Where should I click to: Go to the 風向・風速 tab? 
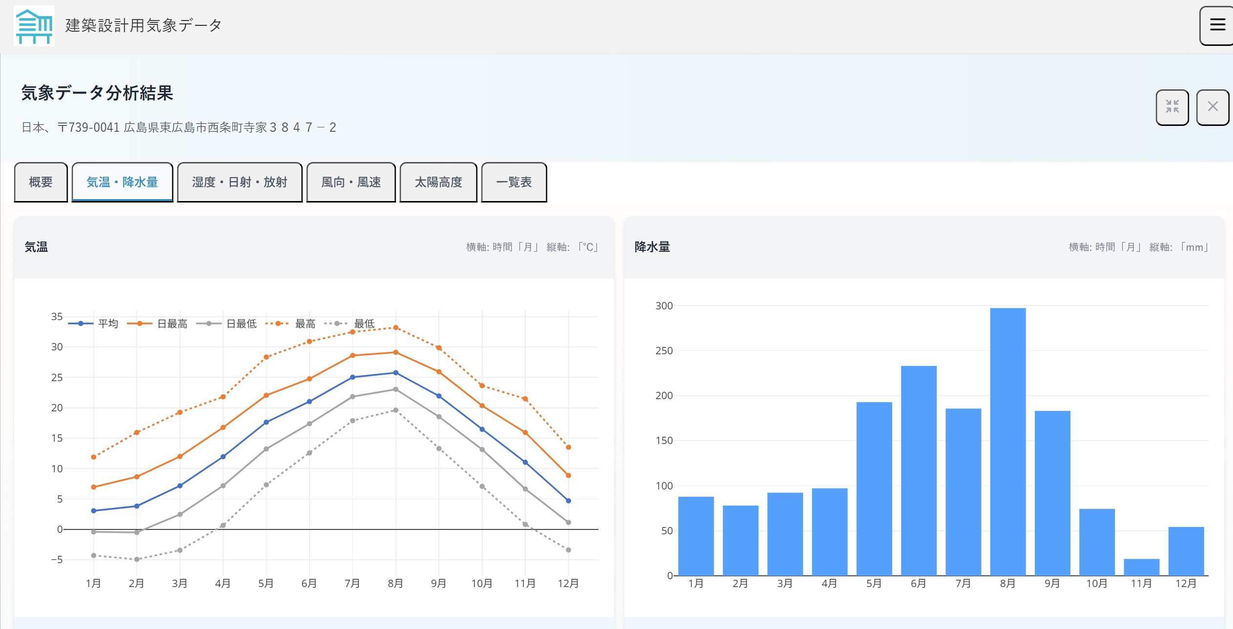click(x=350, y=182)
